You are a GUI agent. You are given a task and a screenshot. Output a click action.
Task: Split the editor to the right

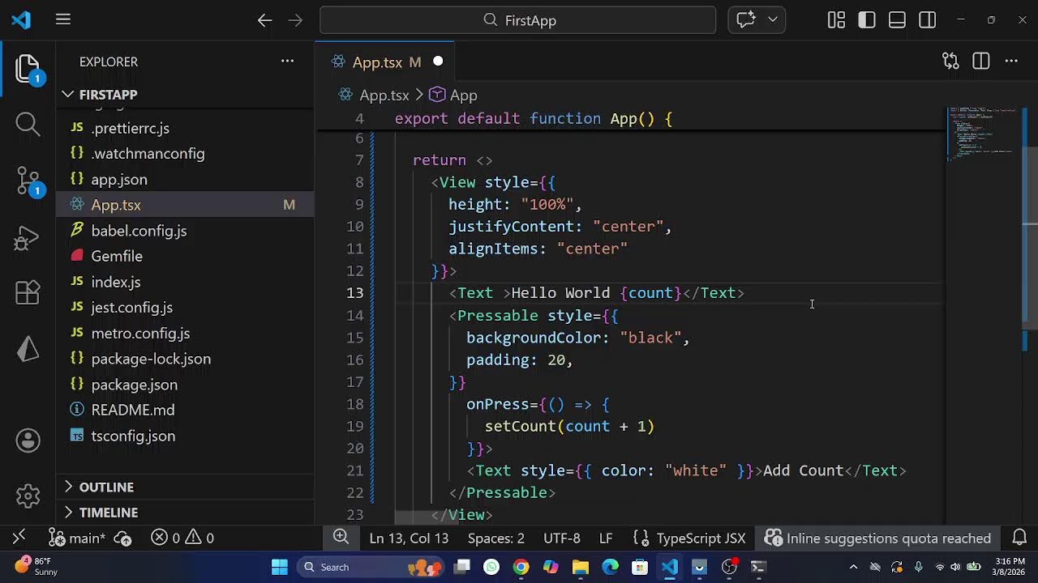(981, 62)
